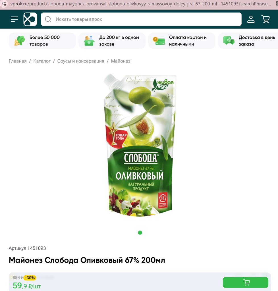Navigate to Соусы и консервация breadcrumb
The width and height of the screenshot is (278, 291).
pyautogui.click(x=81, y=61)
